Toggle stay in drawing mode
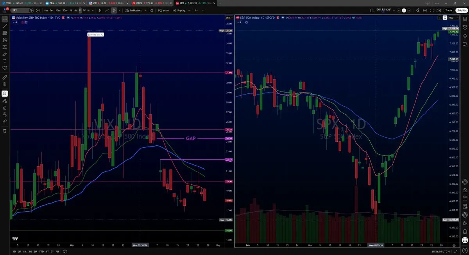Image resolution: width=469 pixels, height=255 pixels. [5, 100]
